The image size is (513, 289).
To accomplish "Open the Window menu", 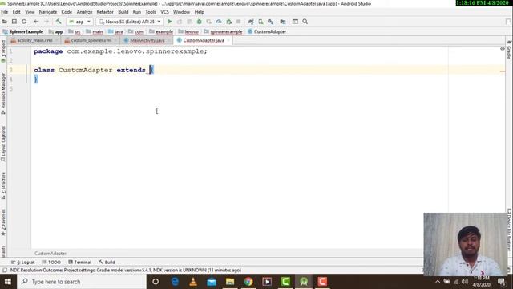I will 181,12.
